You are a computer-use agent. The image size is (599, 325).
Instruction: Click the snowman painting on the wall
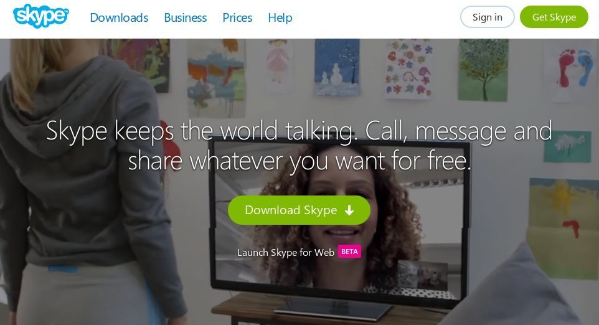click(337, 67)
